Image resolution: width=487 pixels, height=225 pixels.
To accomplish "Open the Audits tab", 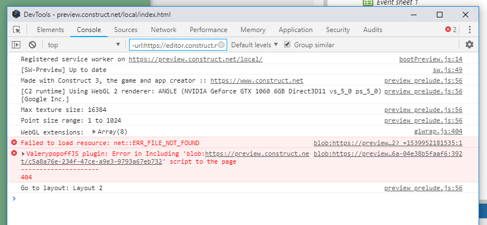I will pos(373,30).
